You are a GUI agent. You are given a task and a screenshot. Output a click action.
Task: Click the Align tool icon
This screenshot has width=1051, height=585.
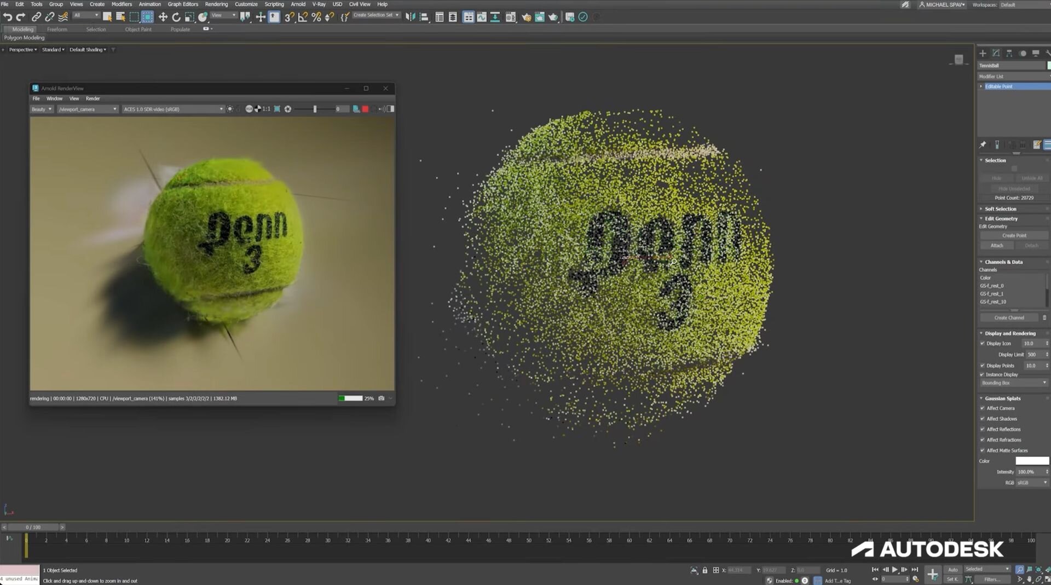click(x=424, y=17)
